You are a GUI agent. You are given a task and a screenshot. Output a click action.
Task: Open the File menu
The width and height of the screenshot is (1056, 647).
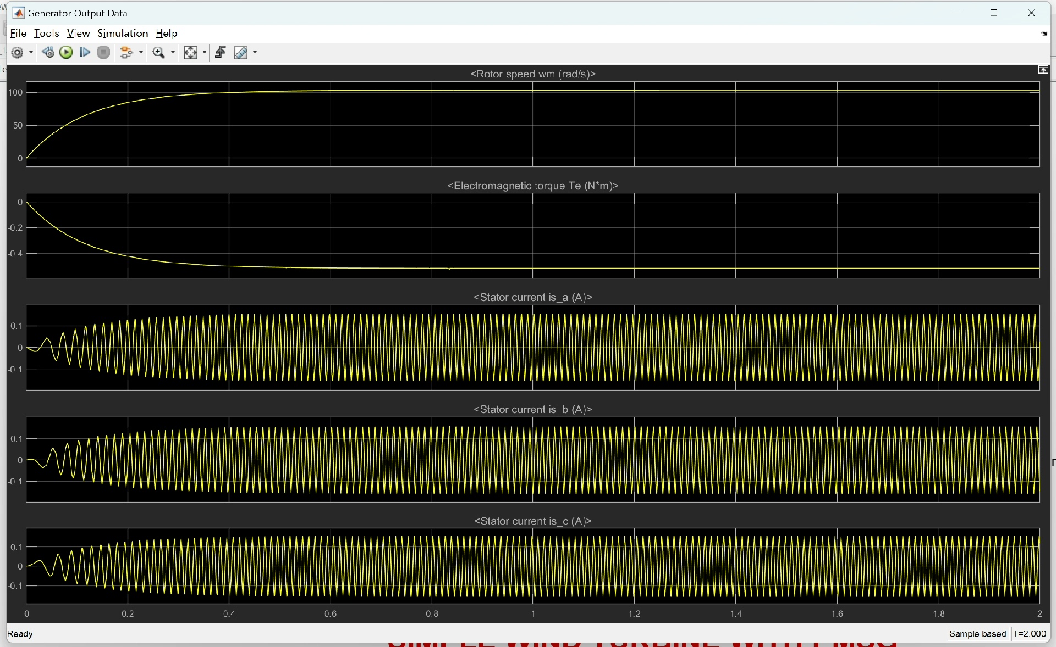18,34
